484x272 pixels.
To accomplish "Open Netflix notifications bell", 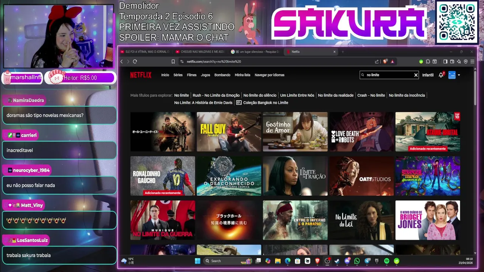I will click(x=441, y=75).
